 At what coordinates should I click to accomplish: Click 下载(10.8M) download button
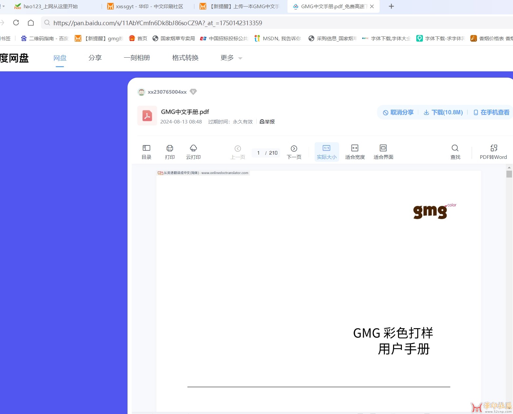tap(443, 112)
